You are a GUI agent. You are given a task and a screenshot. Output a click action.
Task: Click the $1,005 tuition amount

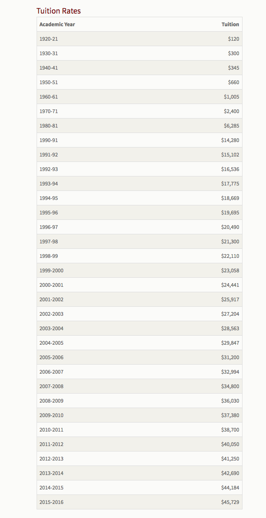(231, 97)
